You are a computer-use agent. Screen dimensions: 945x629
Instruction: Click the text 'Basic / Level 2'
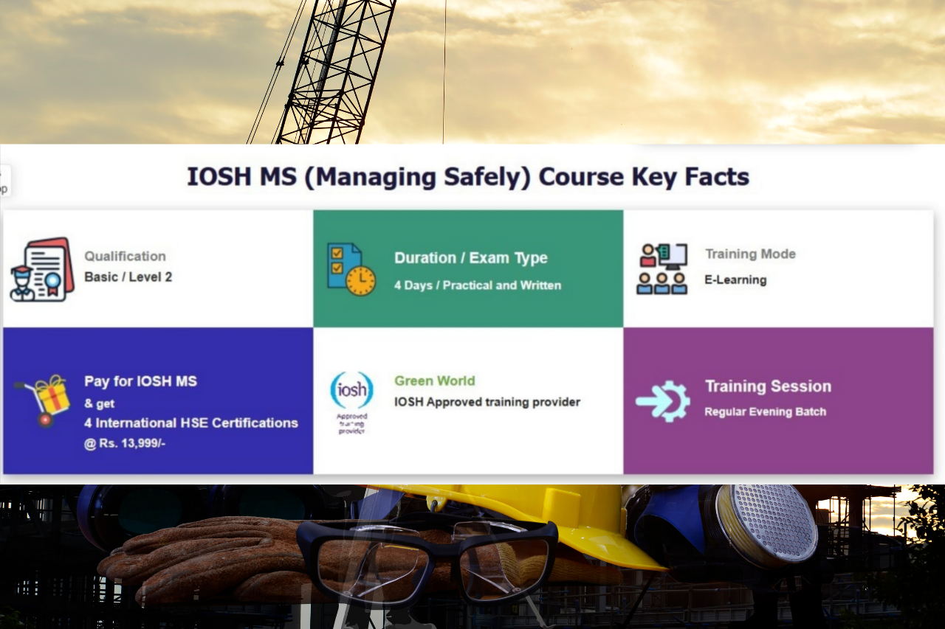click(x=128, y=277)
